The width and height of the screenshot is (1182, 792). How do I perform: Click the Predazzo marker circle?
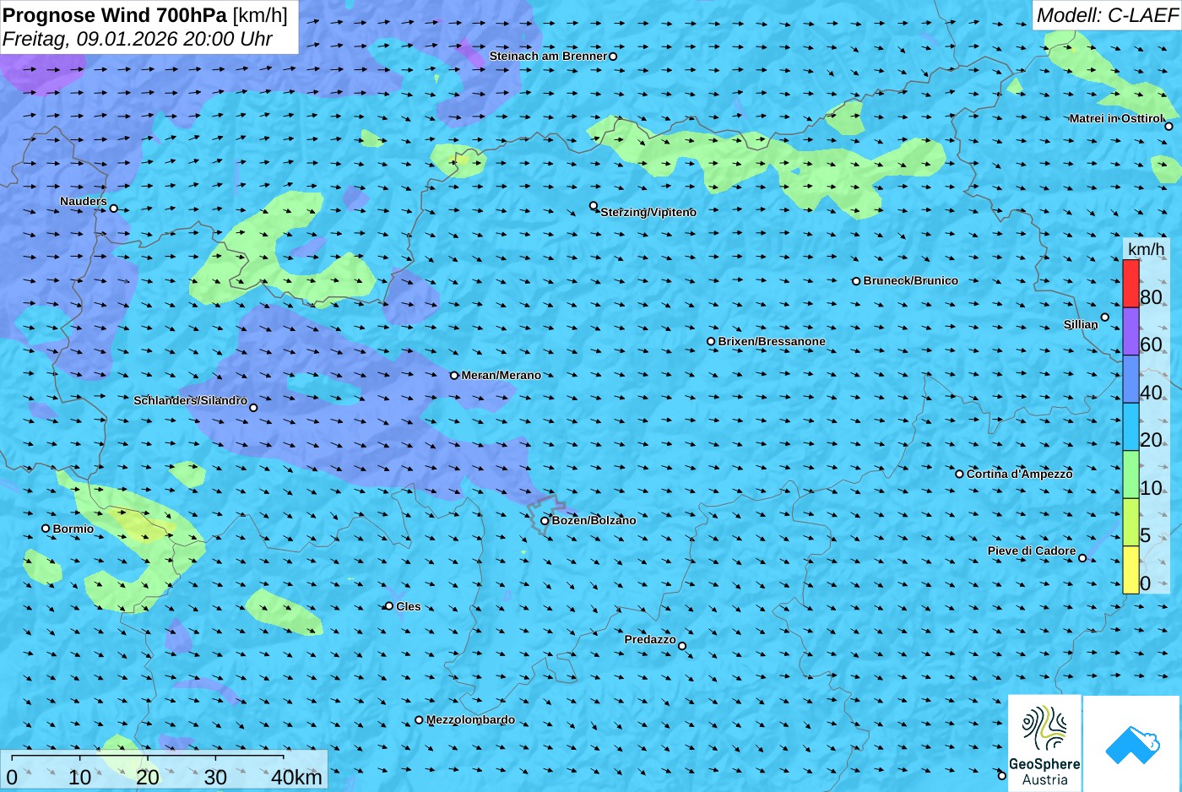point(682,646)
